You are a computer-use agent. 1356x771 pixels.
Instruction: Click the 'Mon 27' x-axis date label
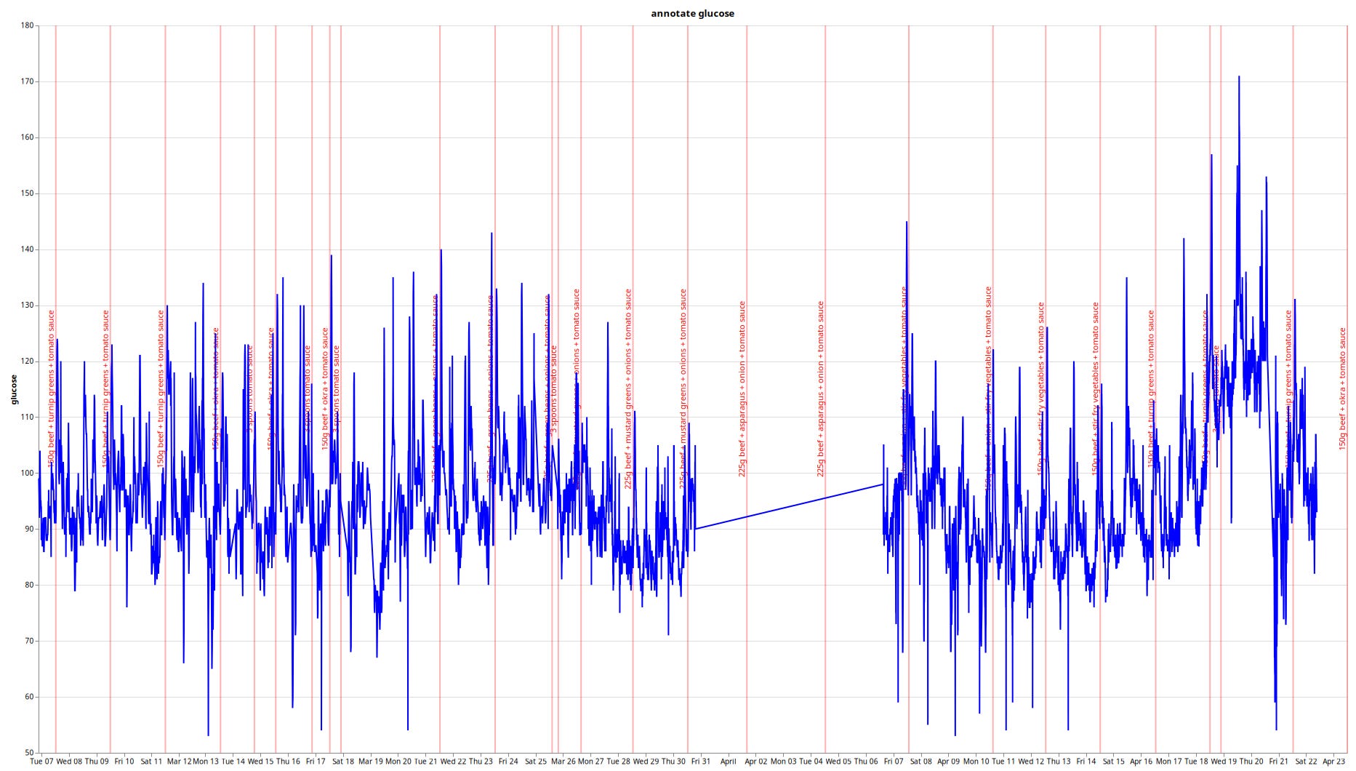pyautogui.click(x=590, y=762)
